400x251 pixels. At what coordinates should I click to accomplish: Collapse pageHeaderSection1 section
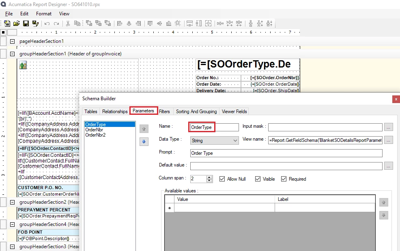tap(12, 41)
